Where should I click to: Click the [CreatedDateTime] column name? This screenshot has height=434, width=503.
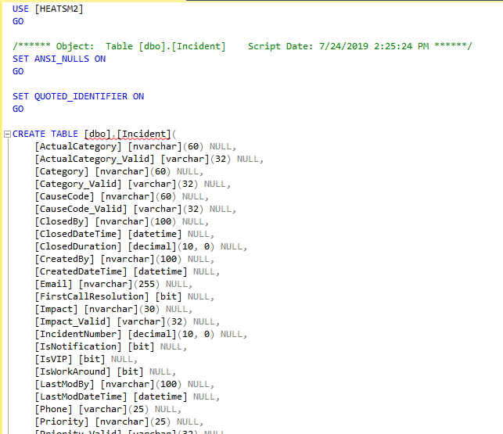click(x=81, y=271)
